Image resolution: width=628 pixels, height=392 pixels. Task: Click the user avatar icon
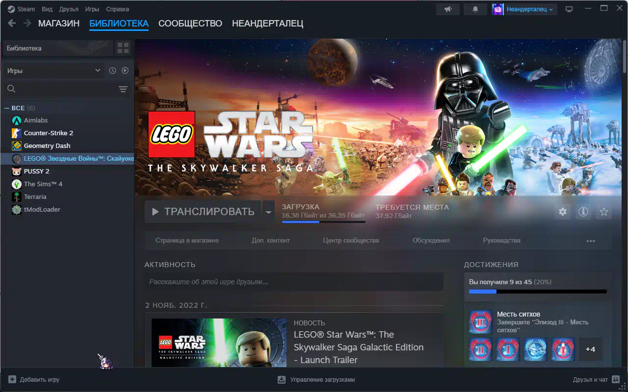click(497, 9)
